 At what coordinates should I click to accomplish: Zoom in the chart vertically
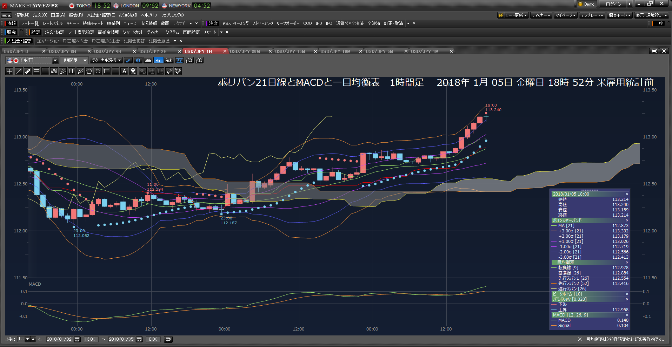[x=199, y=60]
